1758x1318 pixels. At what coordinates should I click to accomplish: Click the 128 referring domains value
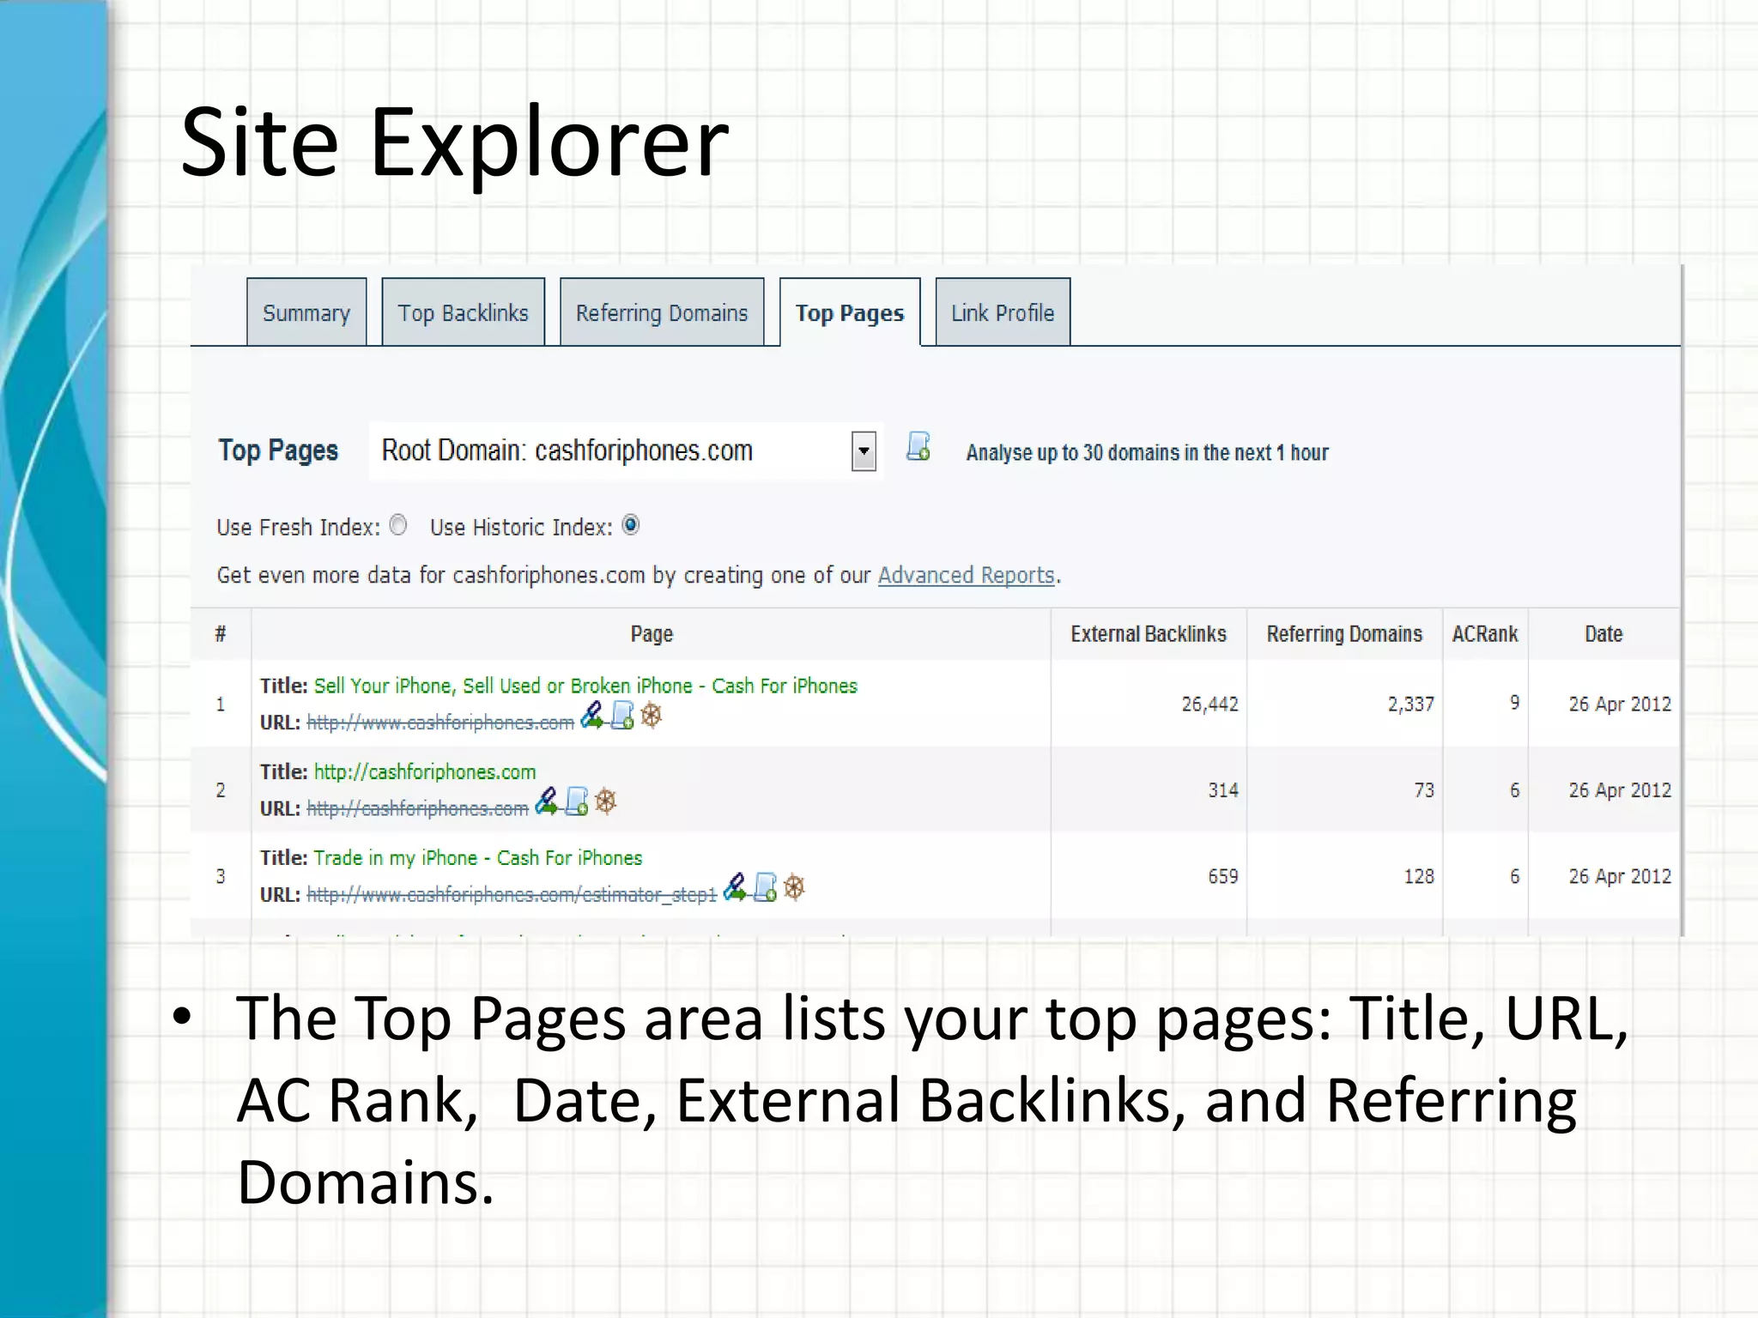1419,876
